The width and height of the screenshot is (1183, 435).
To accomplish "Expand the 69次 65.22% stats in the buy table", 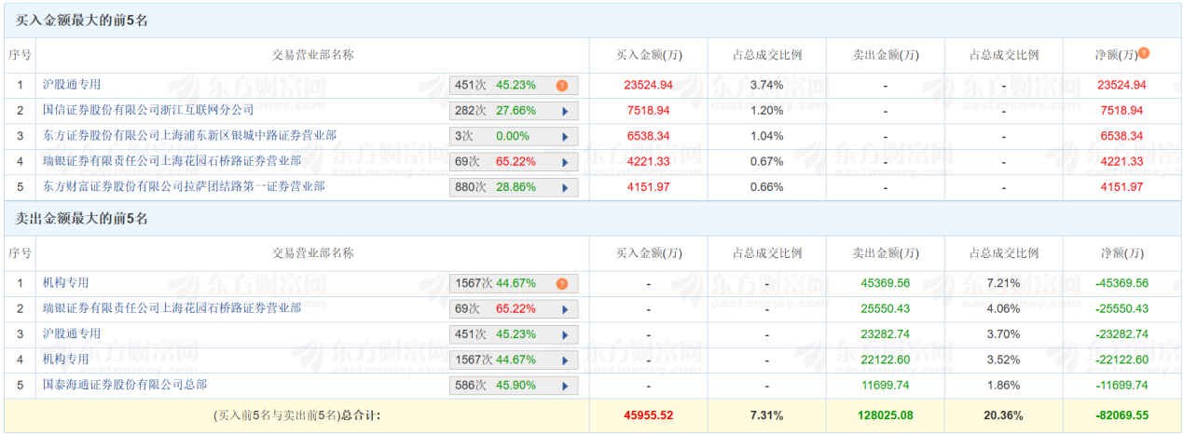I will coord(565,162).
